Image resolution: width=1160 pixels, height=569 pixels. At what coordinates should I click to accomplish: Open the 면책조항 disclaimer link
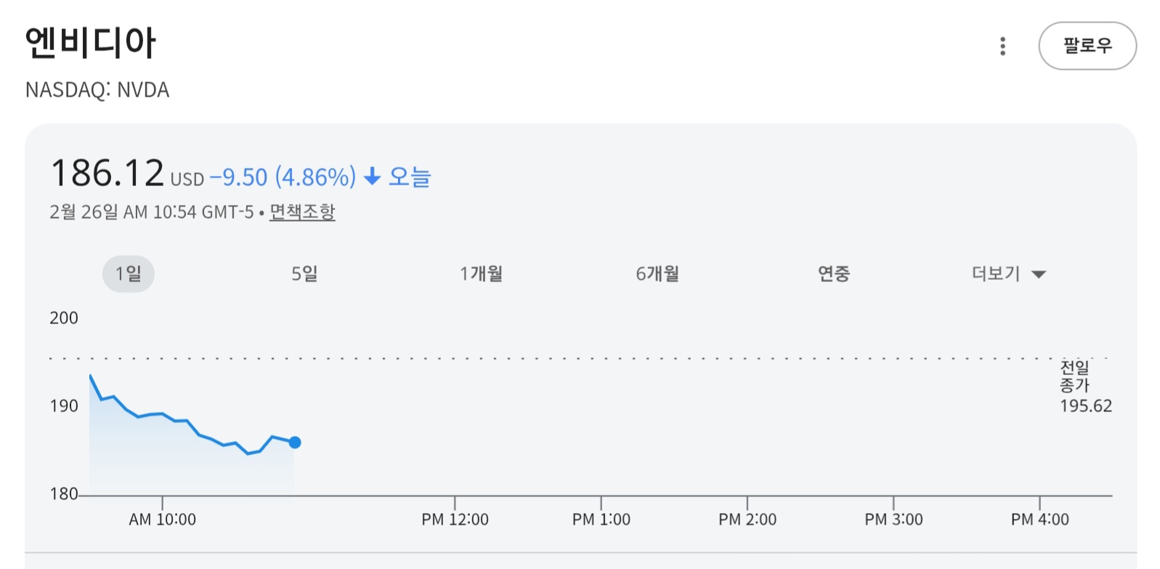pos(302,212)
